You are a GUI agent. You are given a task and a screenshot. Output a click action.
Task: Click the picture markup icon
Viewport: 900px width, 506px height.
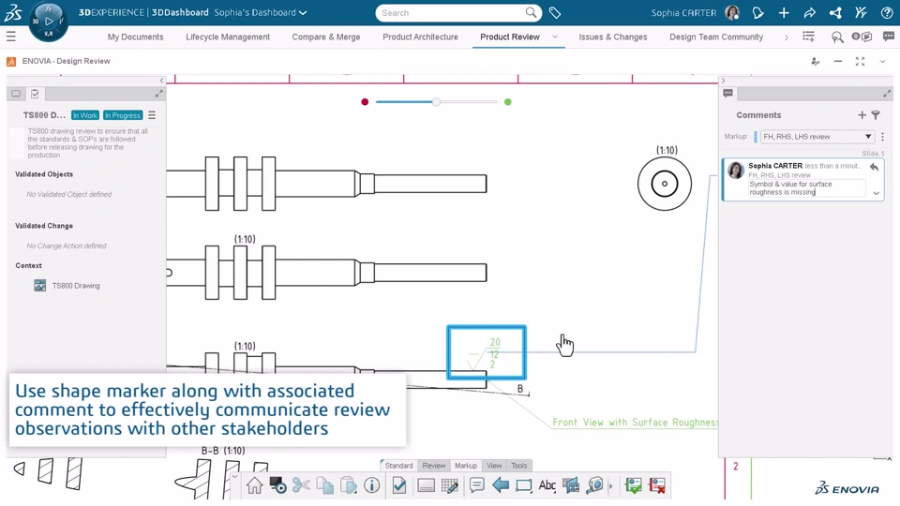tap(571, 485)
